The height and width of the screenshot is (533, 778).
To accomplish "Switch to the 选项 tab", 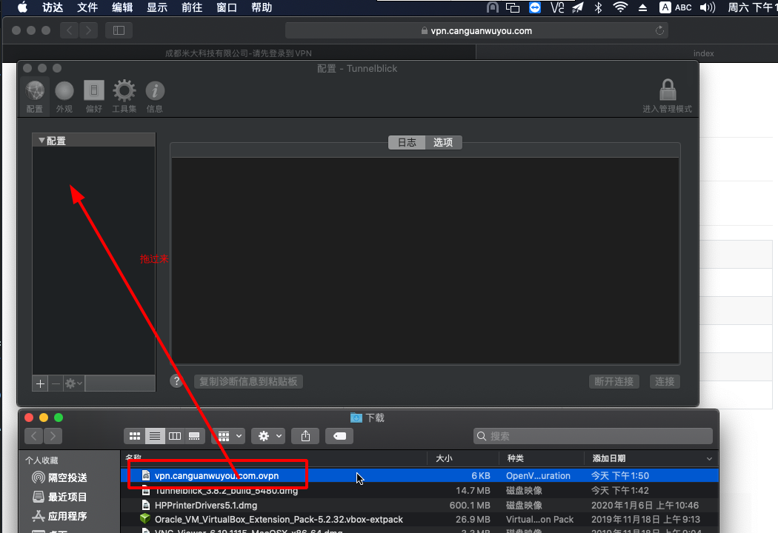I will pyautogui.click(x=443, y=143).
